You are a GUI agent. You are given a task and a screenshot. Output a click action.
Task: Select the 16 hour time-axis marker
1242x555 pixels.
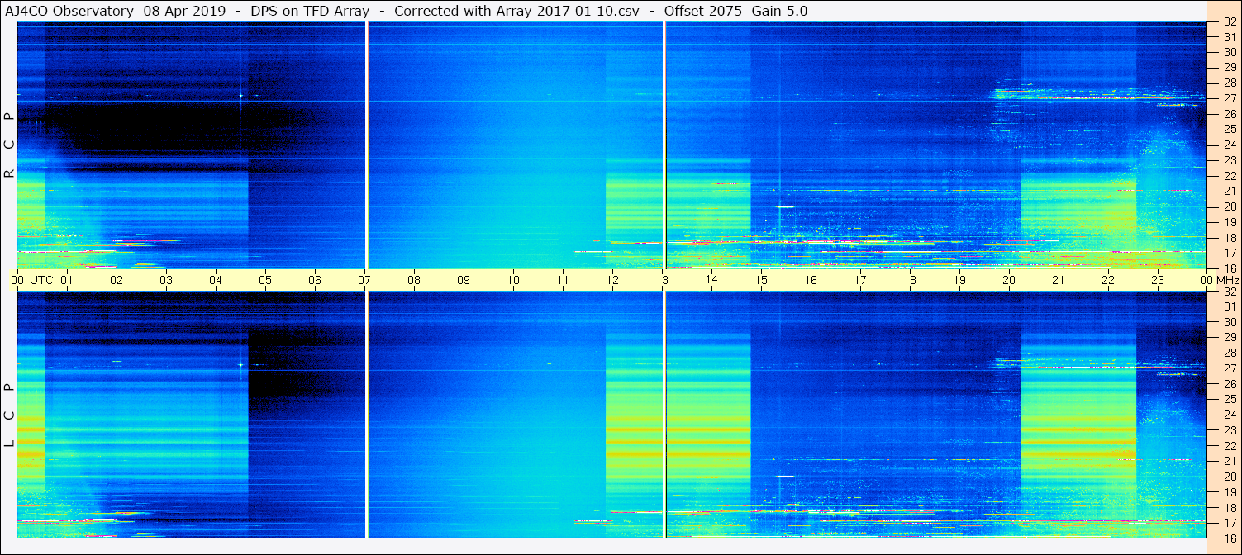tap(811, 280)
